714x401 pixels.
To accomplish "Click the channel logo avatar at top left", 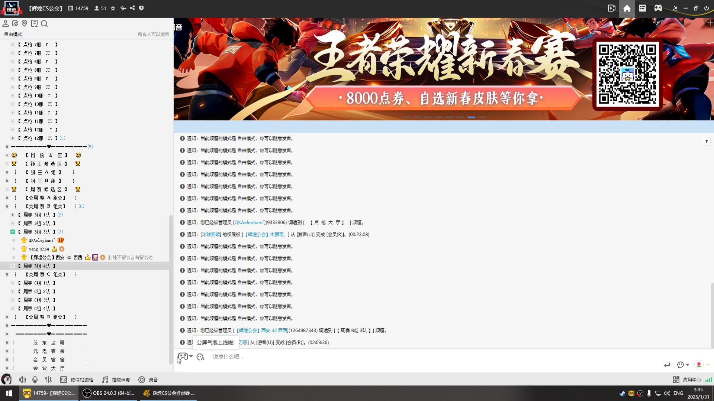I will pyautogui.click(x=11, y=8).
